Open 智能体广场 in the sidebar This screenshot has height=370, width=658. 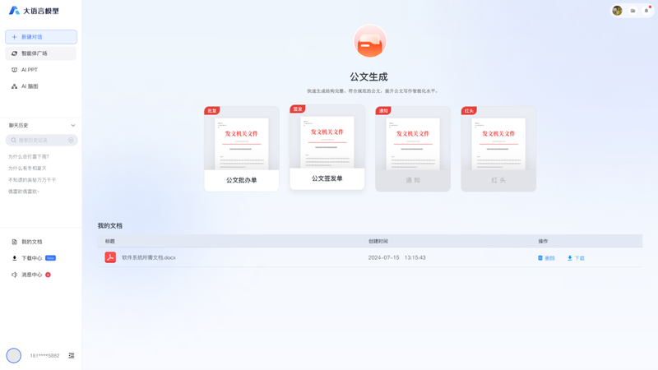coord(41,53)
